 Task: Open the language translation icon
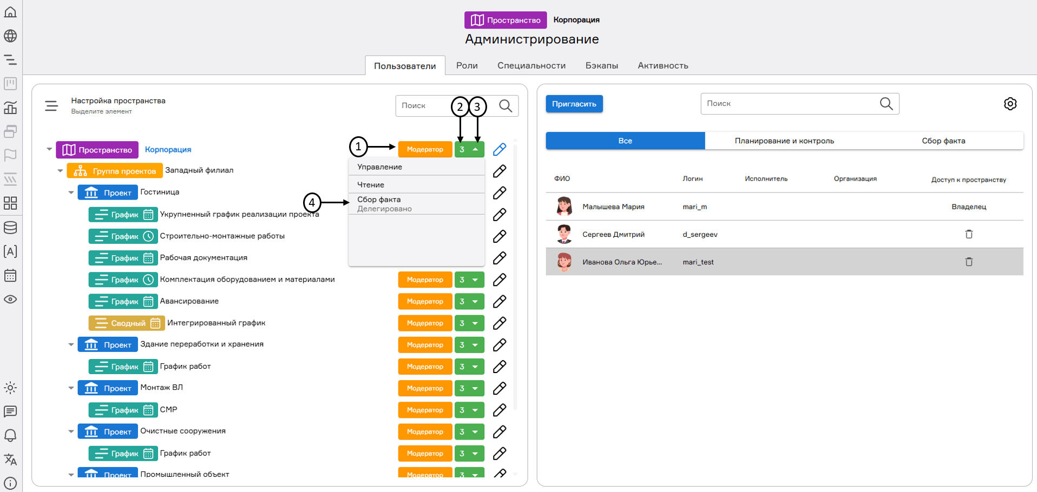pos(10,460)
